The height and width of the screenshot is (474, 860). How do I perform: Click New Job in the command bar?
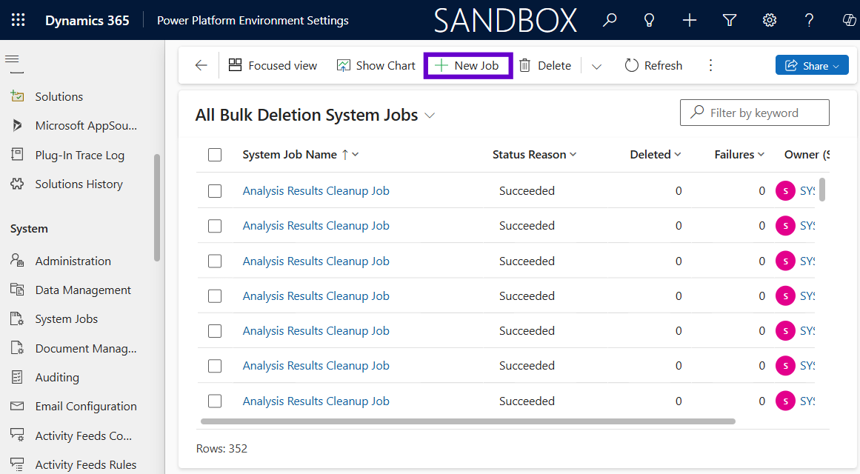click(467, 65)
